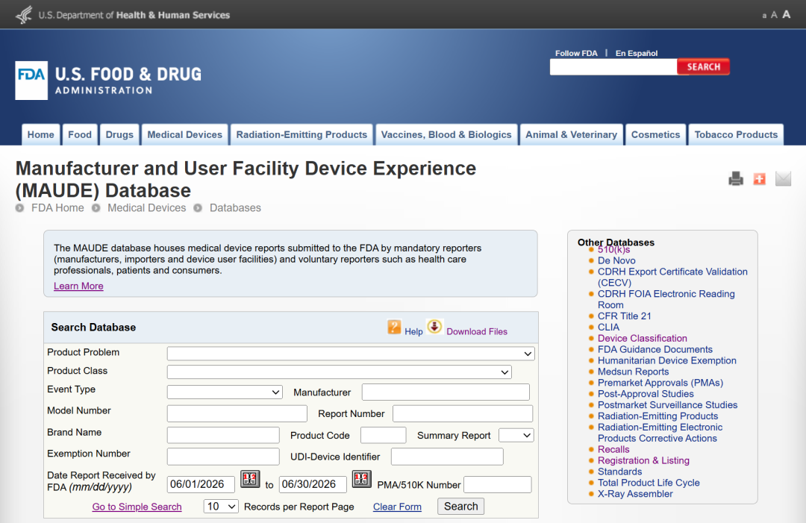Select the smallest text size 'a'
This screenshot has height=523, width=806.
(x=764, y=16)
